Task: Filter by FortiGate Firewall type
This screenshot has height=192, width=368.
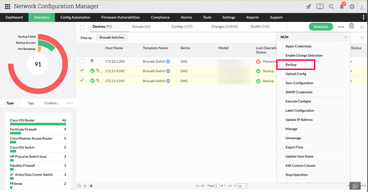Action: tap(38, 131)
